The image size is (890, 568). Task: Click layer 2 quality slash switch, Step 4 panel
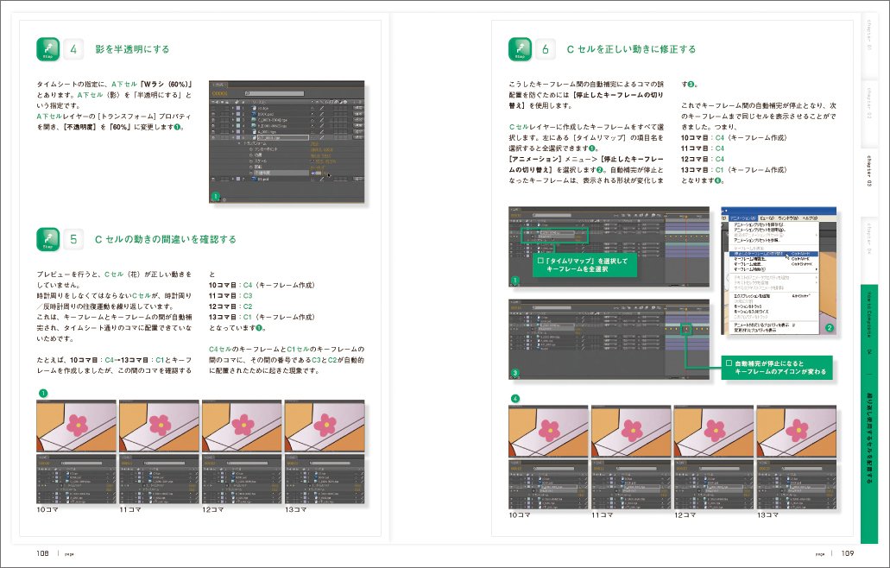pos(322,113)
